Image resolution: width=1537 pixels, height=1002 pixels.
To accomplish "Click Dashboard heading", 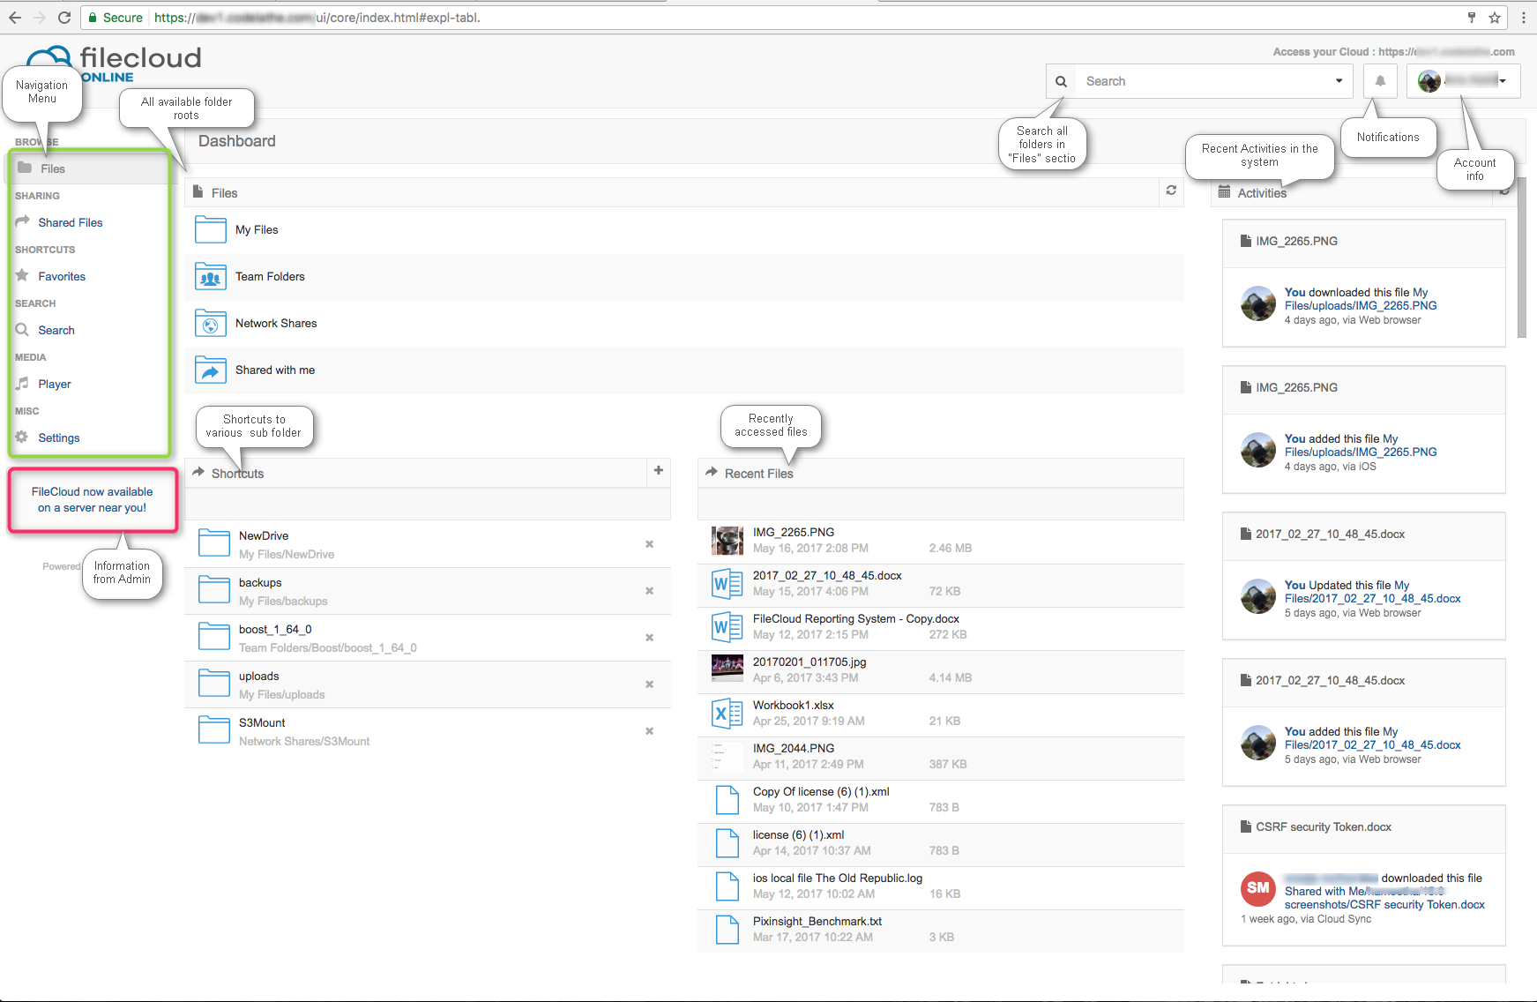I will click(x=237, y=141).
